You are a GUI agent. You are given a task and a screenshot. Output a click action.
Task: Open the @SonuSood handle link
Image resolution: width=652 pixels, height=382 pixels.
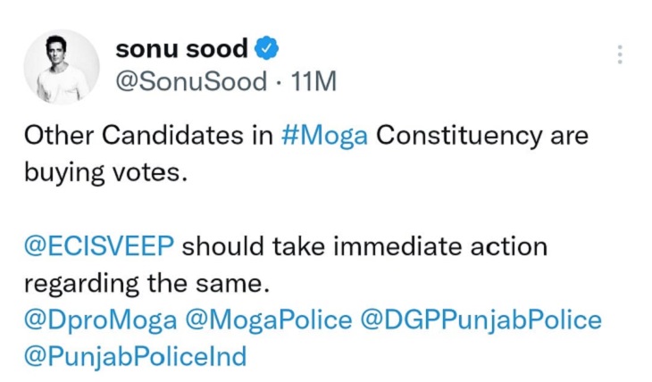(x=191, y=81)
